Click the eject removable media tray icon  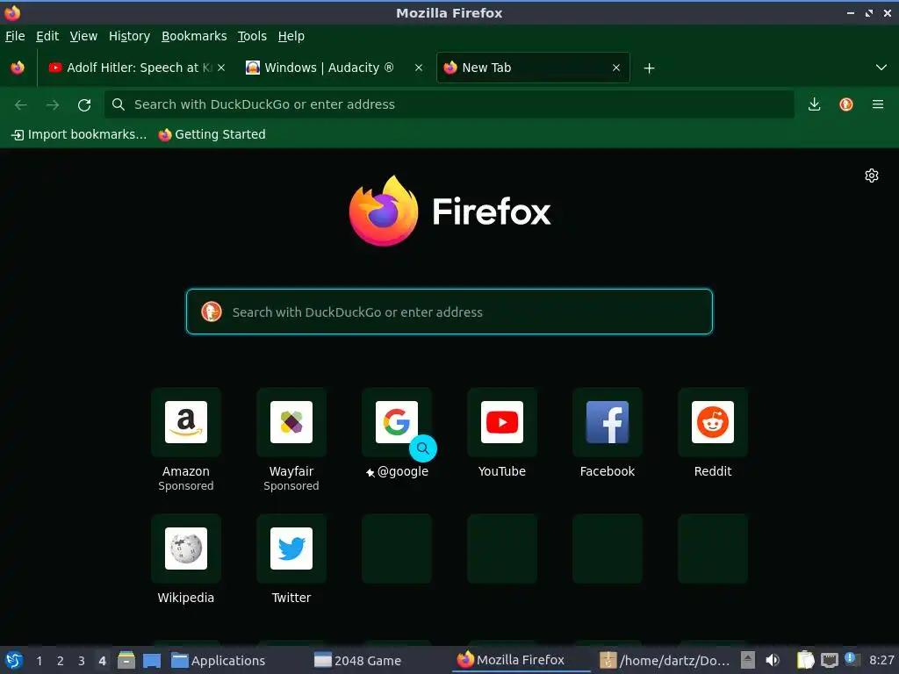pos(748,660)
